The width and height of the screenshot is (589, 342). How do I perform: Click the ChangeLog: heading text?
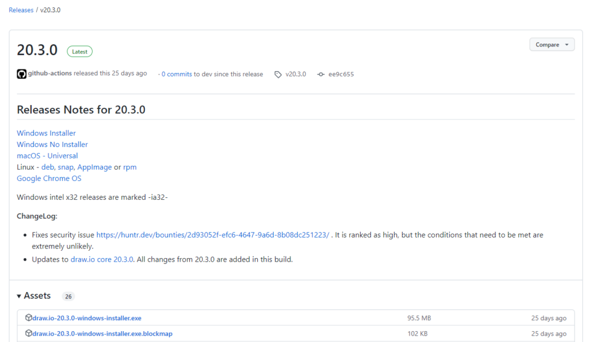tap(37, 216)
